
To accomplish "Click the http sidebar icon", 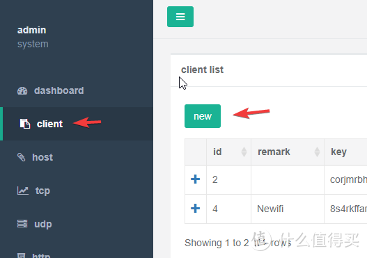I will coord(22,255).
